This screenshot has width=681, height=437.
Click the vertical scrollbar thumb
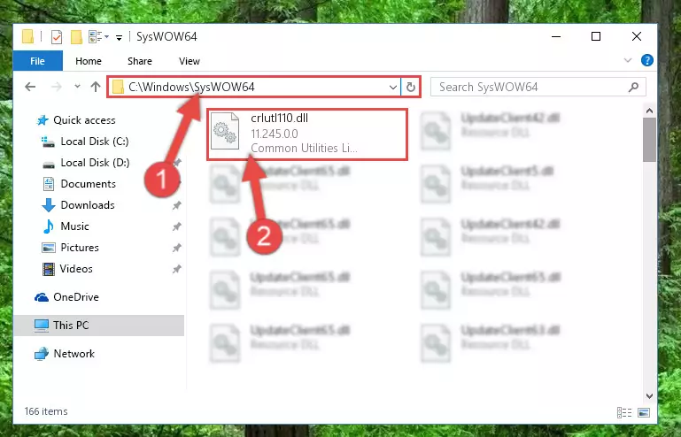click(x=649, y=140)
